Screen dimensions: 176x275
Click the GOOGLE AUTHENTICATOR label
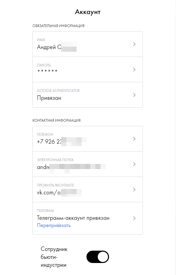pos(58,91)
